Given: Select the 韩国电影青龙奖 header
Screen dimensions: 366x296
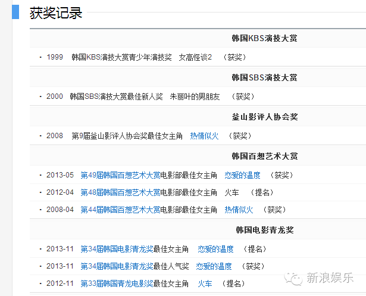Looking at the screenshot, I should (x=265, y=230).
